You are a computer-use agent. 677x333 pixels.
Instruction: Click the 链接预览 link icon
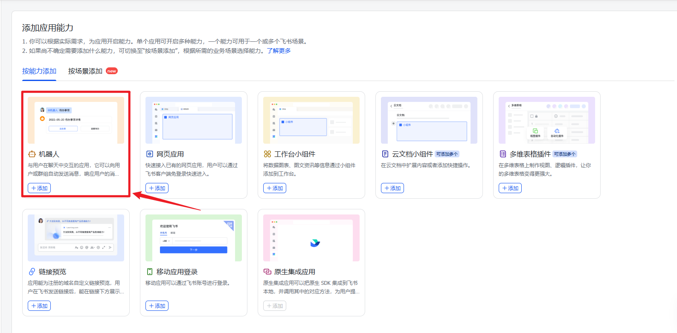pos(32,272)
